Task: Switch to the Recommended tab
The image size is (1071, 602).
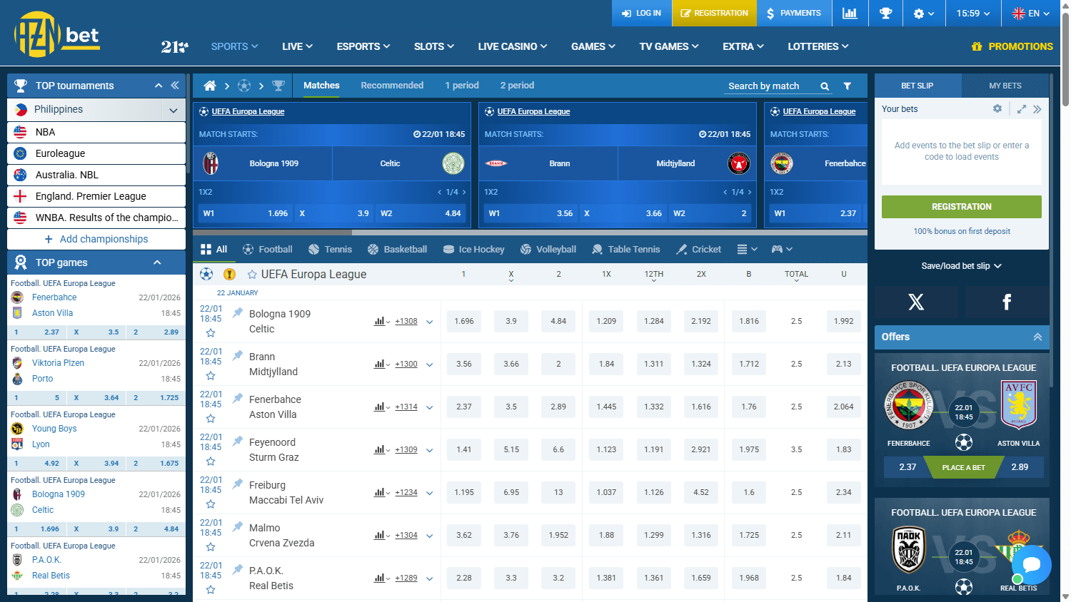Action: tap(392, 85)
